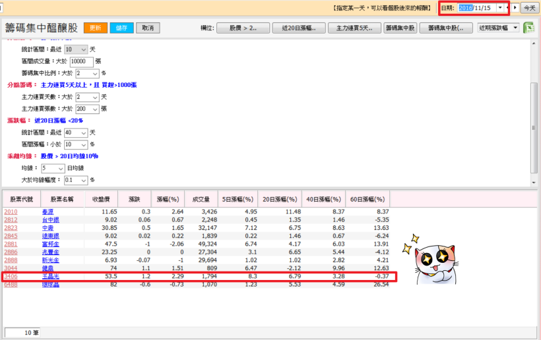Screen dimensions: 541x340
Task: Open the date picker dropdown arrow
Action: 499,8
